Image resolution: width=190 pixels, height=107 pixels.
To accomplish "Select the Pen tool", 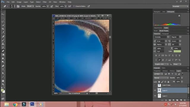I will (3, 66).
